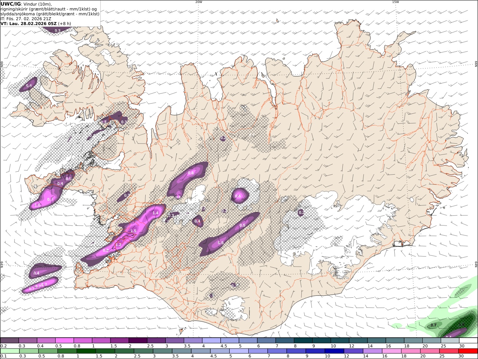This screenshot has height=359, width=478.
Task: Pick snow legend swatch labeled 2
Action: (x=138, y=341)
